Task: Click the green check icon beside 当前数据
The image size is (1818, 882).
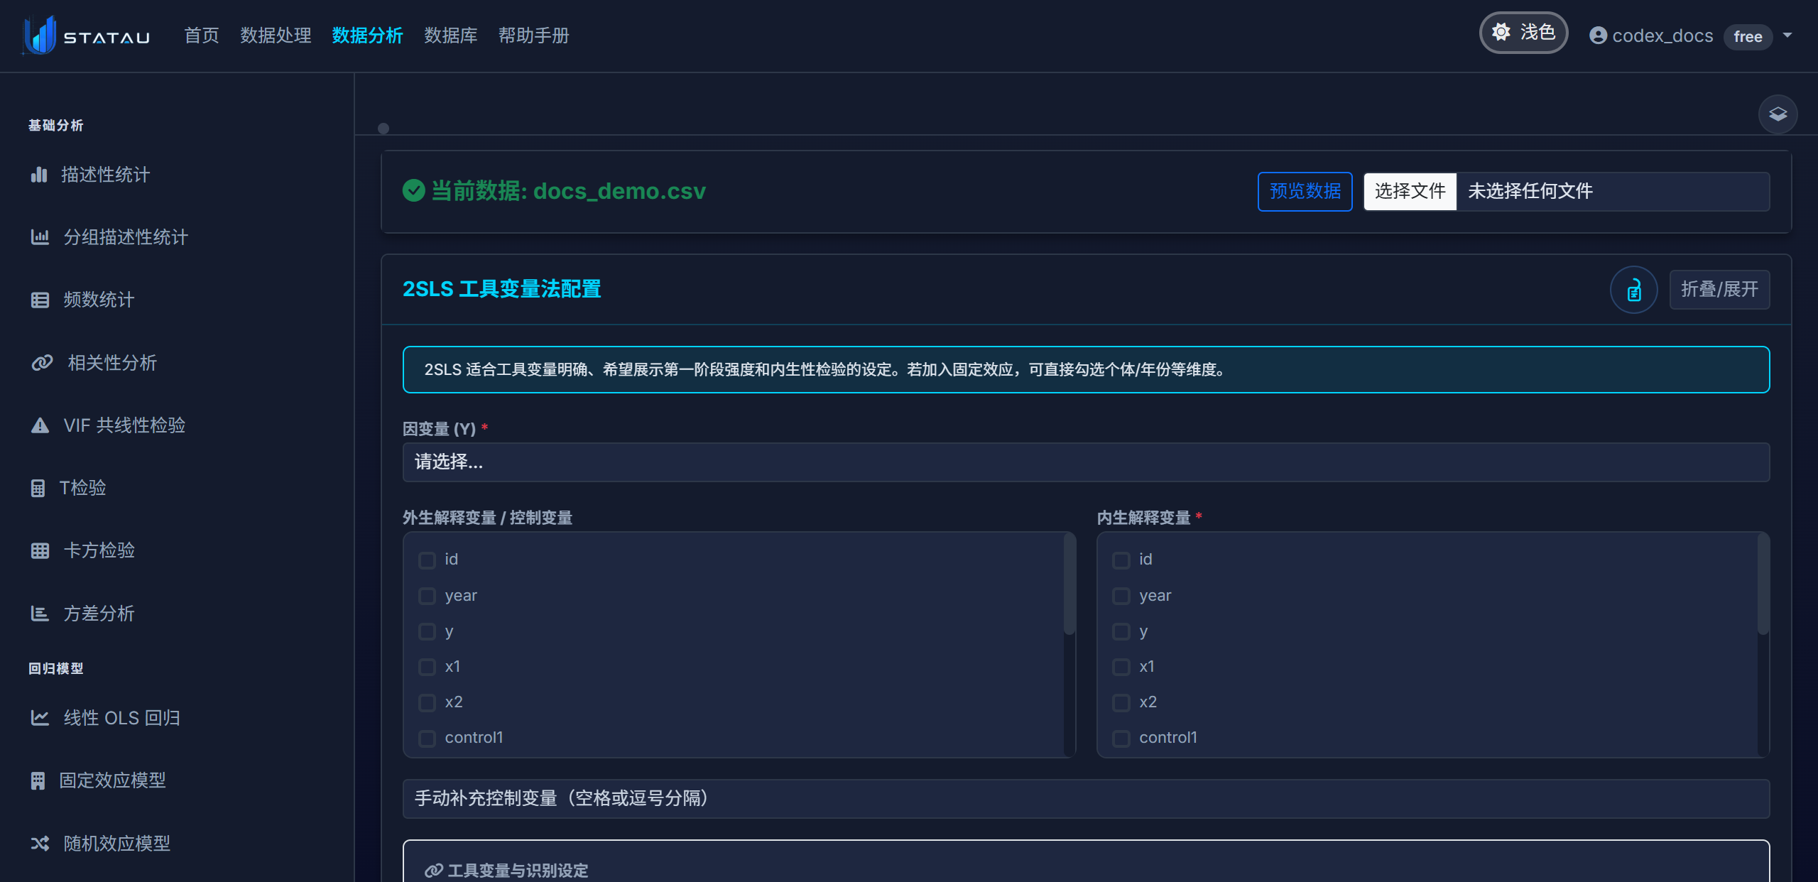Action: [x=413, y=190]
